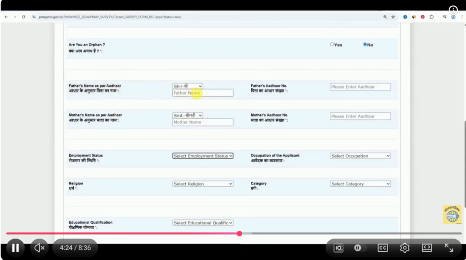
Task: Click the video info card icon
Action: point(453,10)
